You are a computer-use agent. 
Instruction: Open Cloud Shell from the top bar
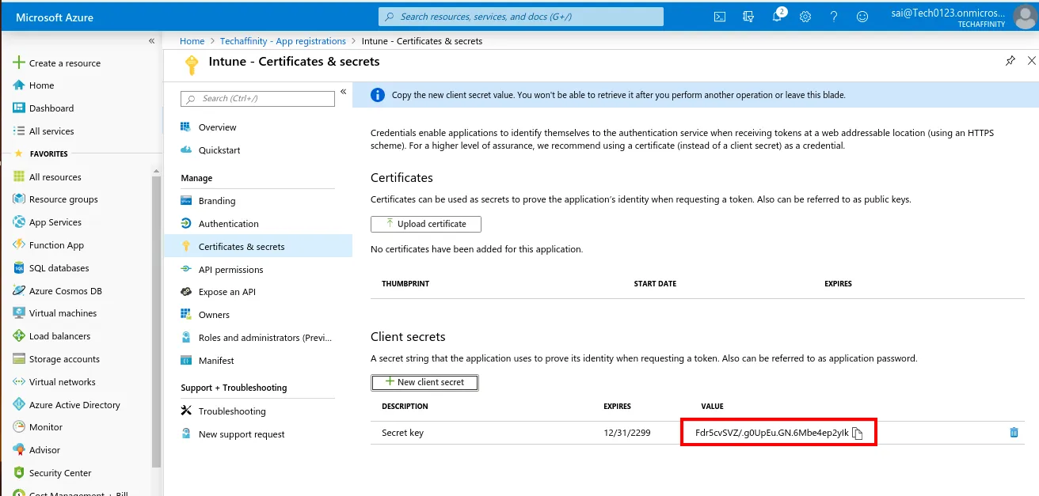coord(720,17)
